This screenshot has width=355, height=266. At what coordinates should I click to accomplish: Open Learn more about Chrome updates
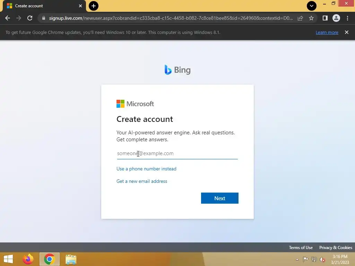(x=327, y=32)
